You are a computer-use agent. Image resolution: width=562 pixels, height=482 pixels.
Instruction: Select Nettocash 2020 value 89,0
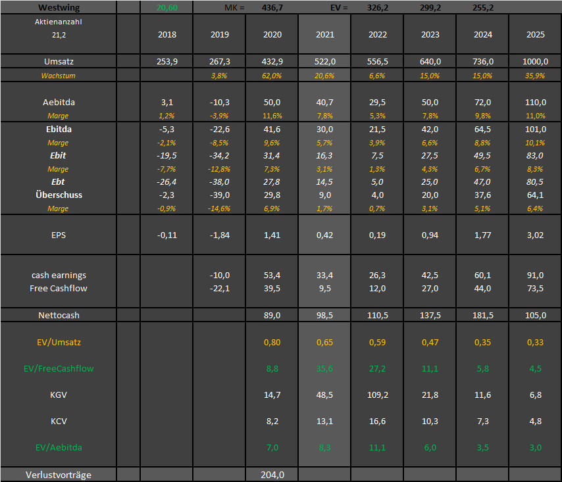click(272, 315)
